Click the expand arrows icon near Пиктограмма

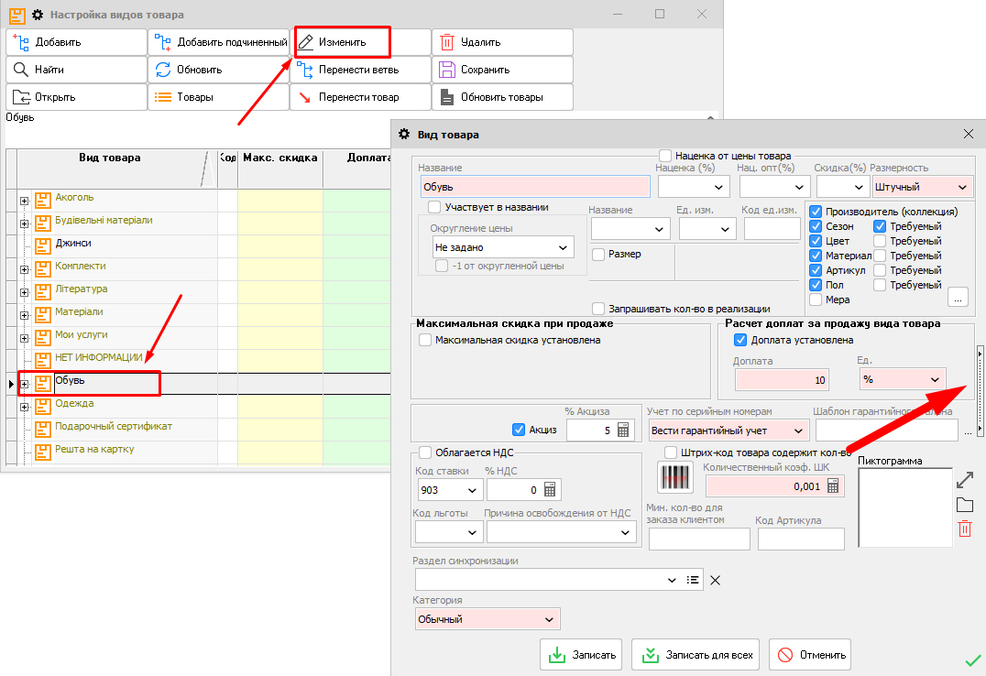point(964,479)
